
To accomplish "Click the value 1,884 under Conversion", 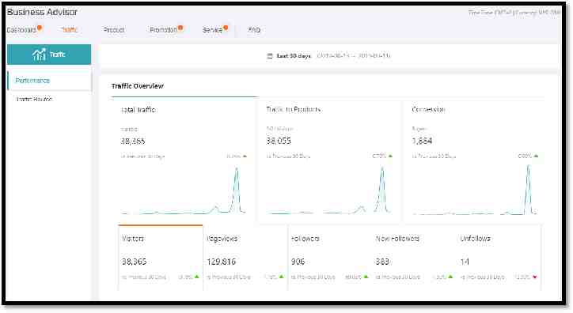I will [x=422, y=141].
